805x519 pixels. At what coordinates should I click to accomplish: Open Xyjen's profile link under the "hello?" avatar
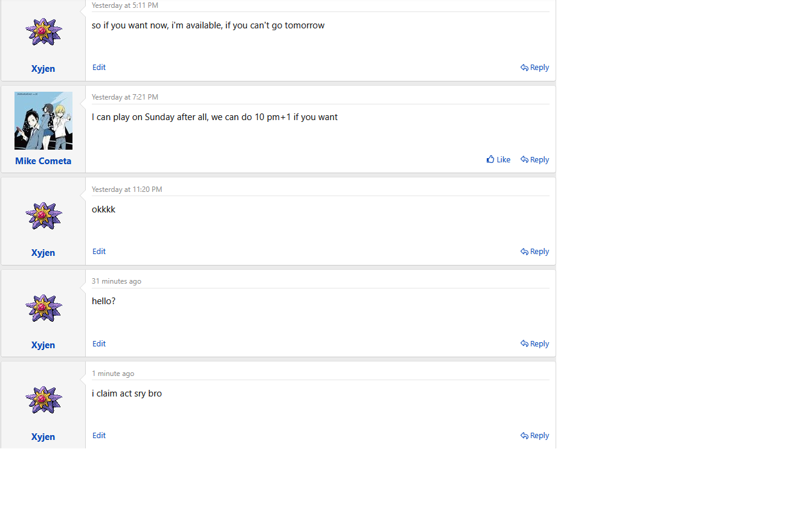43,345
